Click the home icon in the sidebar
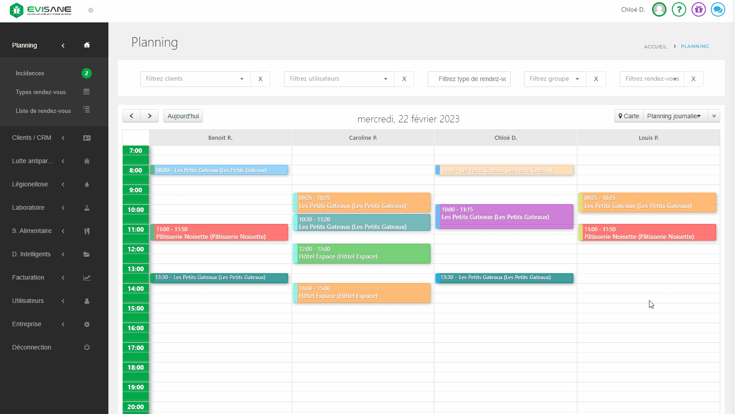Viewport: 735px width, 414px height. 87,45
